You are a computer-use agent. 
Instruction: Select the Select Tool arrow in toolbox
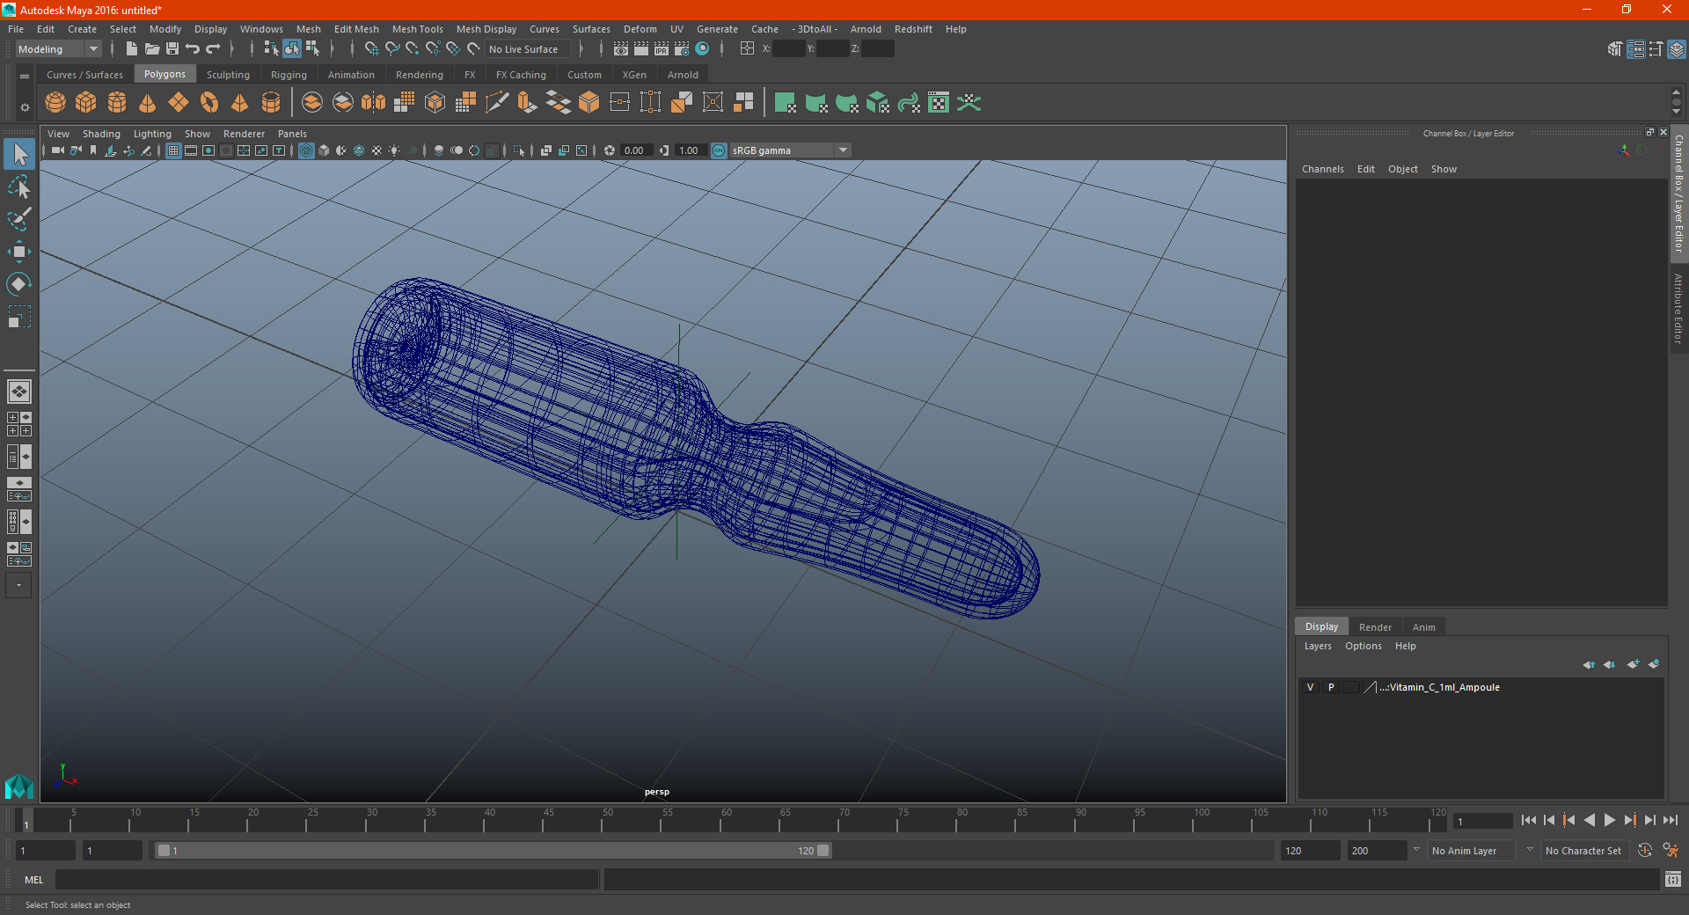tap(19, 155)
